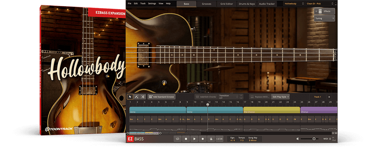Viewport: 378px width, 153px height.
Task: Click the record button
Action: click(x=203, y=139)
